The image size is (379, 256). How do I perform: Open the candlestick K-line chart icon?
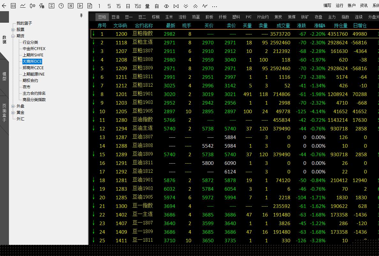tap(32, 6)
